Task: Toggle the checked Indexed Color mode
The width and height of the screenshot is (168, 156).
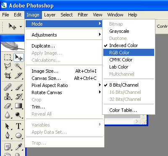Action: pos(129,45)
